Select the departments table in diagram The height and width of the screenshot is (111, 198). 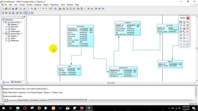coord(123,72)
